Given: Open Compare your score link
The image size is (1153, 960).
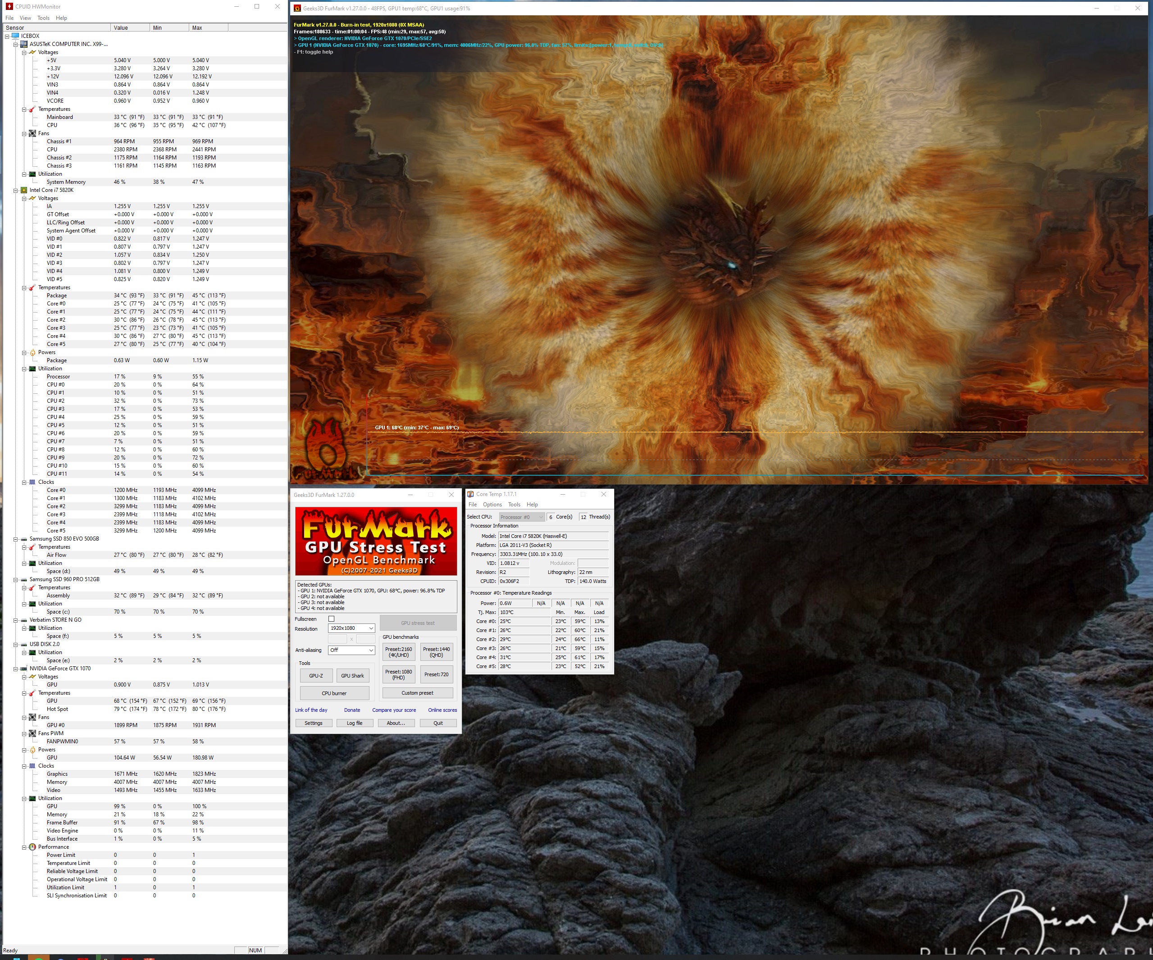Looking at the screenshot, I should [x=394, y=710].
